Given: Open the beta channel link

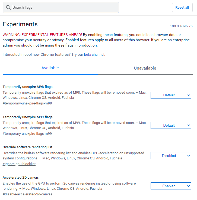Looking at the screenshot, I should click(94, 55).
